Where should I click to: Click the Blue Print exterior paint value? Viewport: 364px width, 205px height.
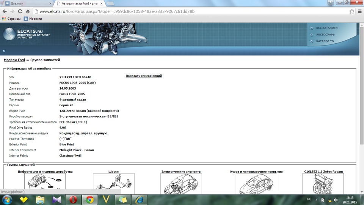pos(67,144)
